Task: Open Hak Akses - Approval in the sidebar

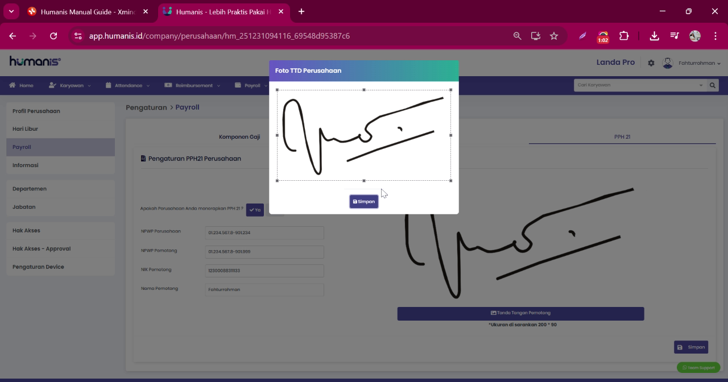Action: coord(60,248)
